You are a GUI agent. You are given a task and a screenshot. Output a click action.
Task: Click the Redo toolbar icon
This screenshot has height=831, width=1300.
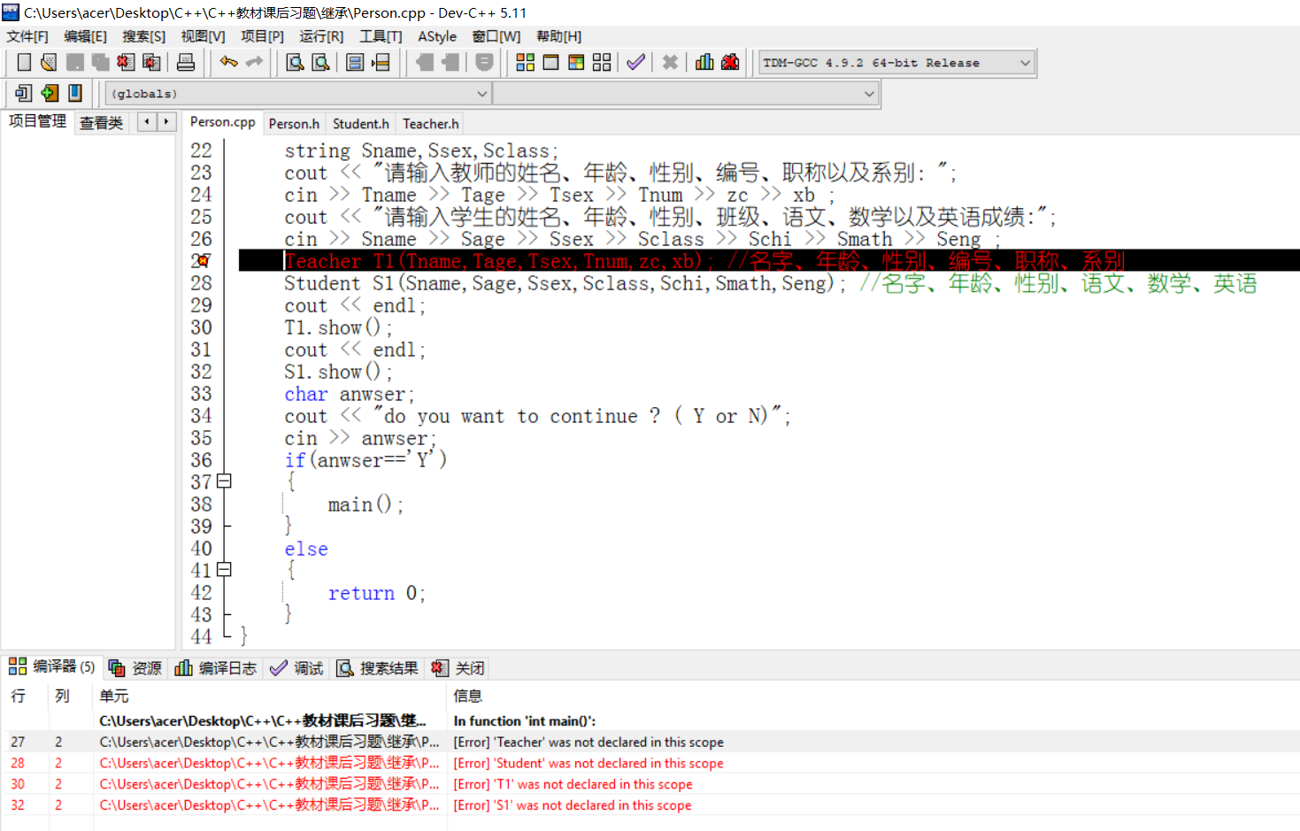(255, 62)
